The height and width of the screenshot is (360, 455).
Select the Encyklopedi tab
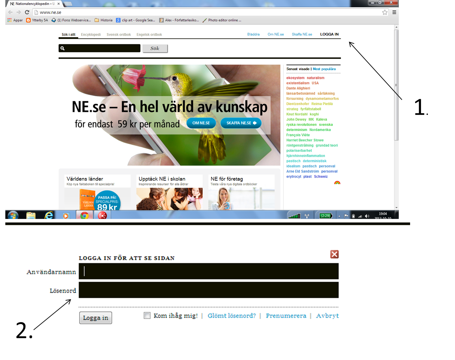point(91,35)
